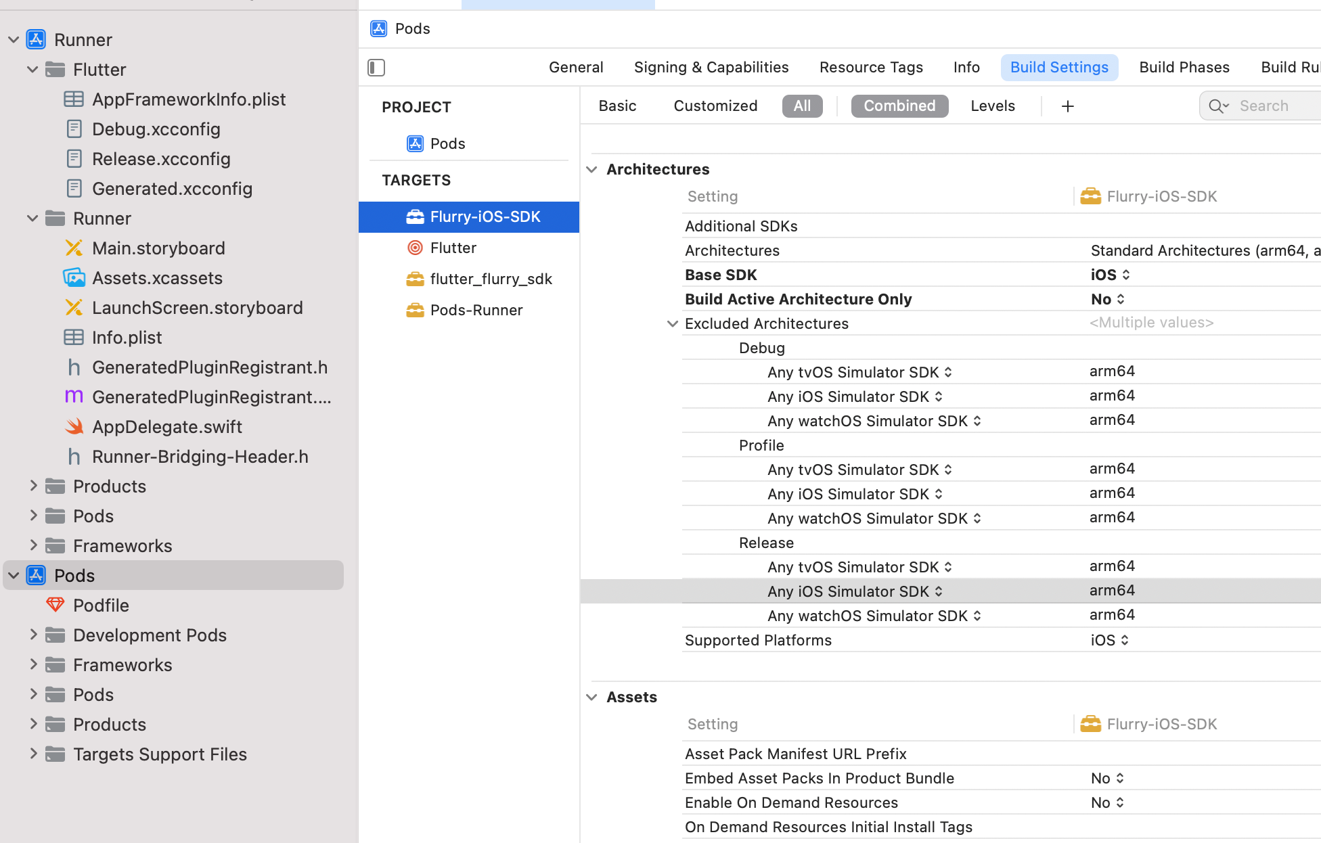
Task: Select the Pods project icon in navigator
Action: 35,575
